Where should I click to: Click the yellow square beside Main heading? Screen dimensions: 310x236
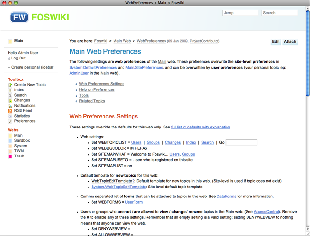pos(10,41)
